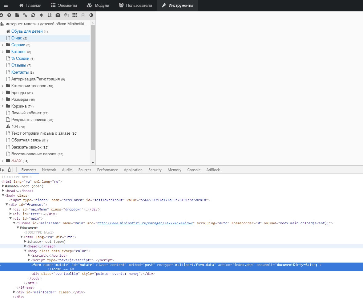This screenshot has height=298, width=363.
Task: Click page icon beside О нас
Action: 8,38
